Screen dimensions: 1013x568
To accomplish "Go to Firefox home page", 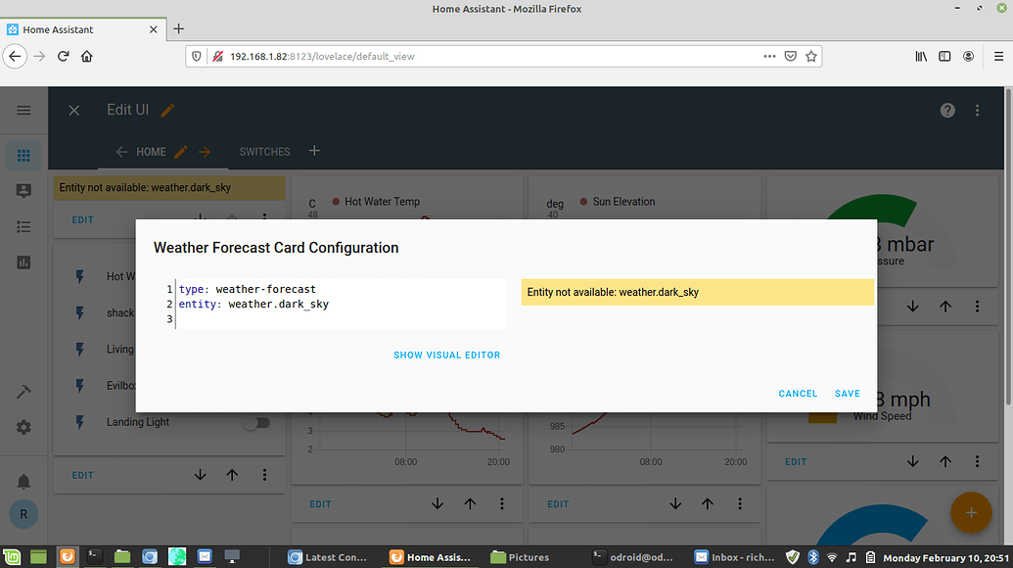I will (86, 56).
